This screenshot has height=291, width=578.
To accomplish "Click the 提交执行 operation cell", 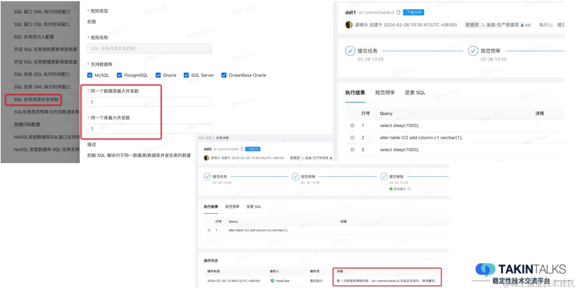I will (316, 281).
